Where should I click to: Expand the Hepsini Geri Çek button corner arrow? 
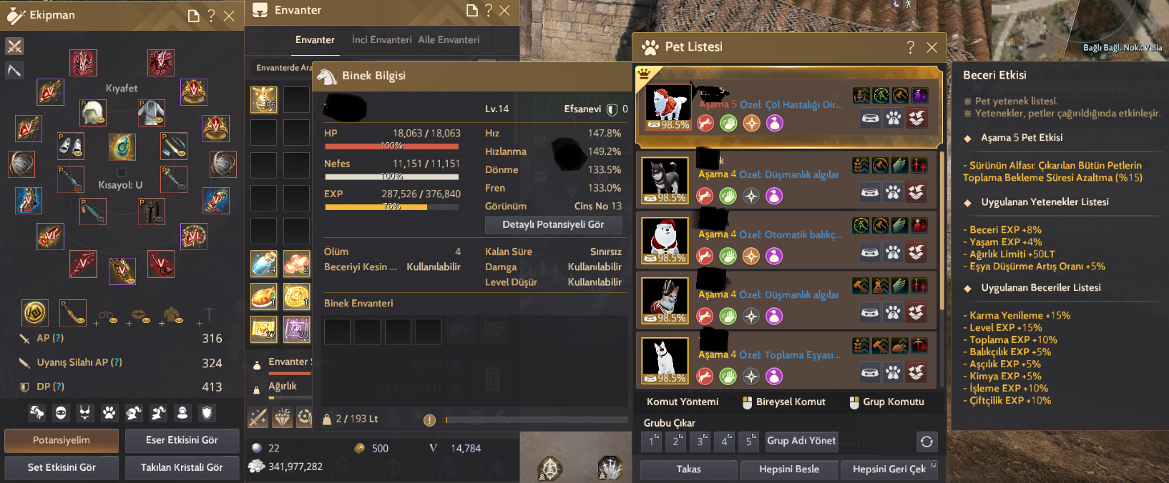934,465
